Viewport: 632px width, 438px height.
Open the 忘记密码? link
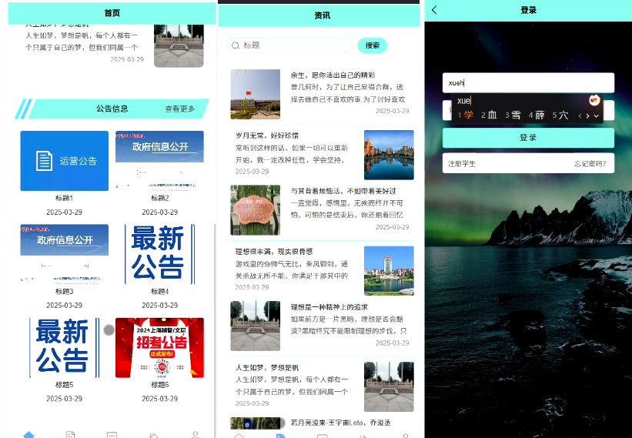[x=590, y=164]
